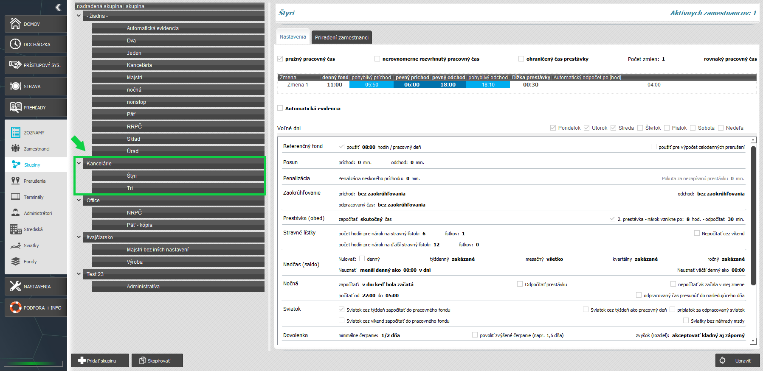The image size is (763, 371).
Task: Open the STRAVA meal icon
Action: (15, 86)
